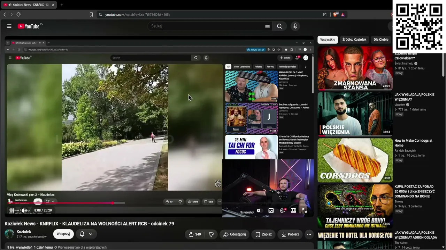
Task: Pause the video playback
Action: pyautogui.click(x=12, y=210)
